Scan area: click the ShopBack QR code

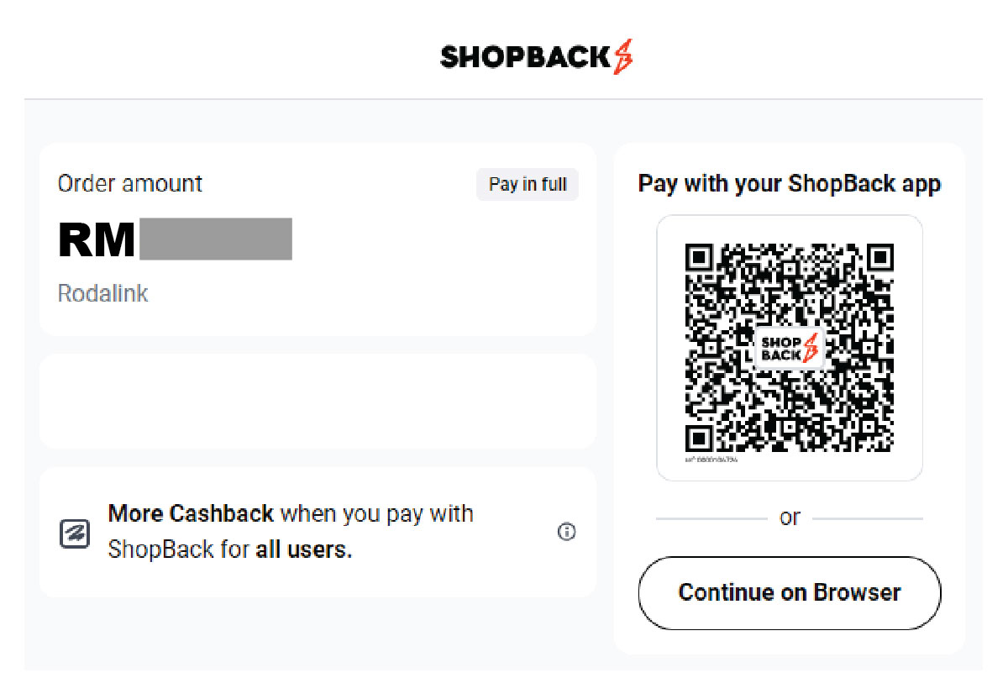(790, 347)
